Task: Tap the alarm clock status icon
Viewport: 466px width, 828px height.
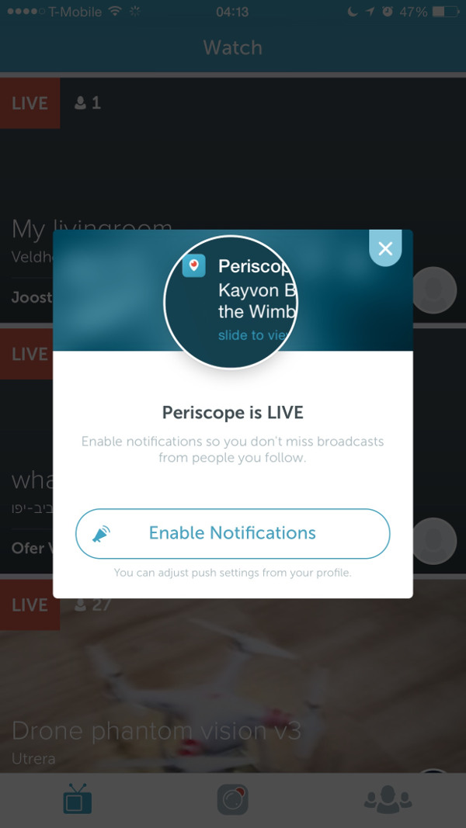Action: tap(388, 11)
